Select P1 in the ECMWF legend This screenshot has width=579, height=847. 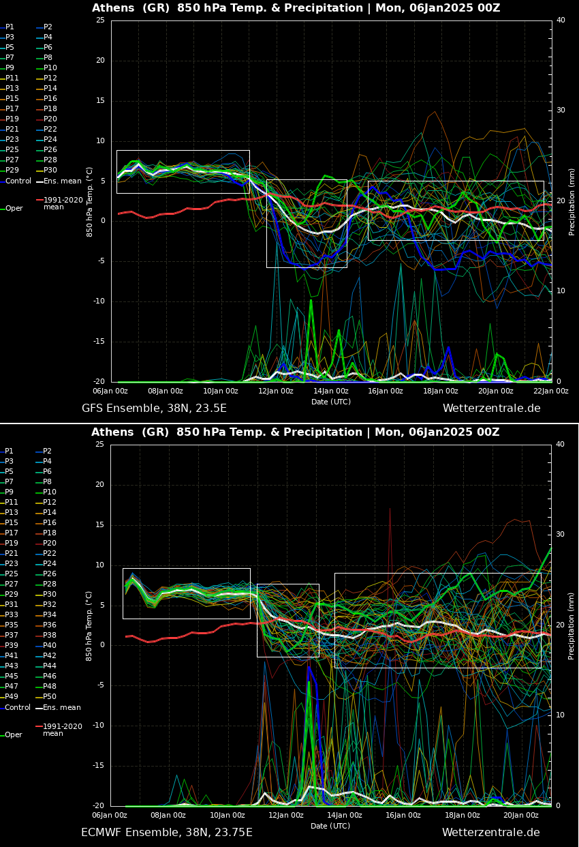(x=10, y=451)
